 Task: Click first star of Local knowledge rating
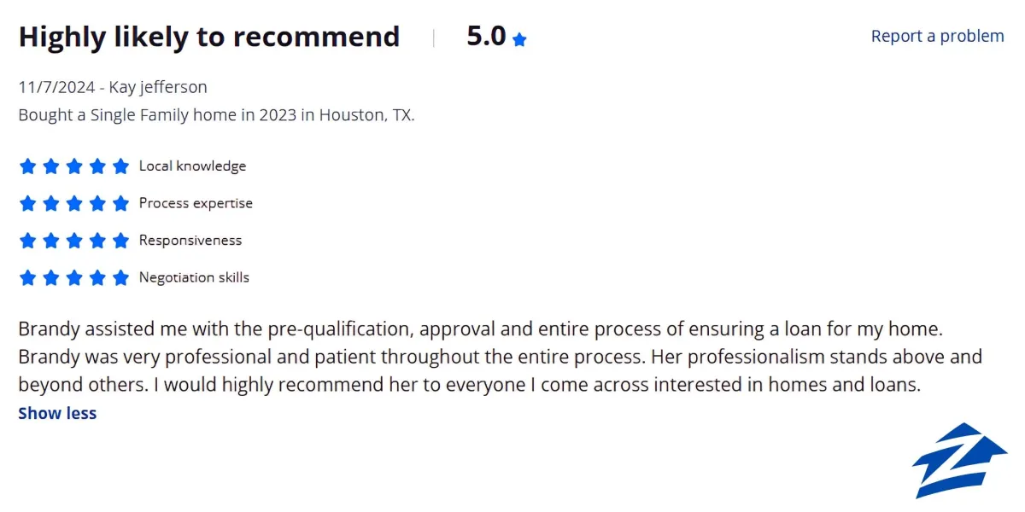click(27, 166)
